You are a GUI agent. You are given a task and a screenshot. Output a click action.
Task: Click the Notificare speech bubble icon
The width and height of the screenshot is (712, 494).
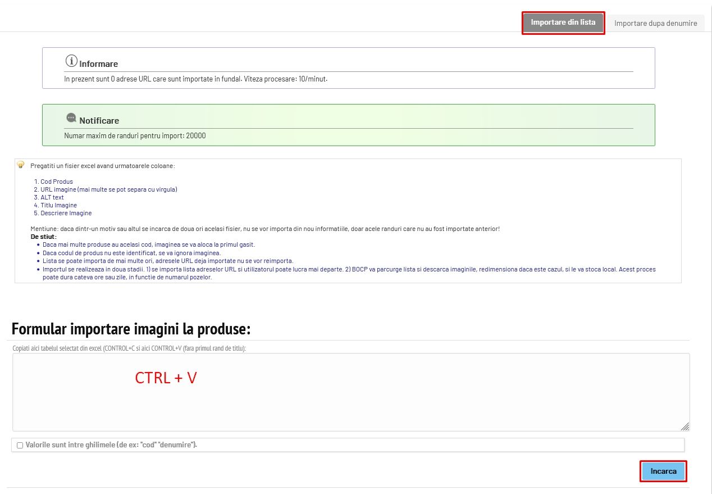(x=71, y=118)
